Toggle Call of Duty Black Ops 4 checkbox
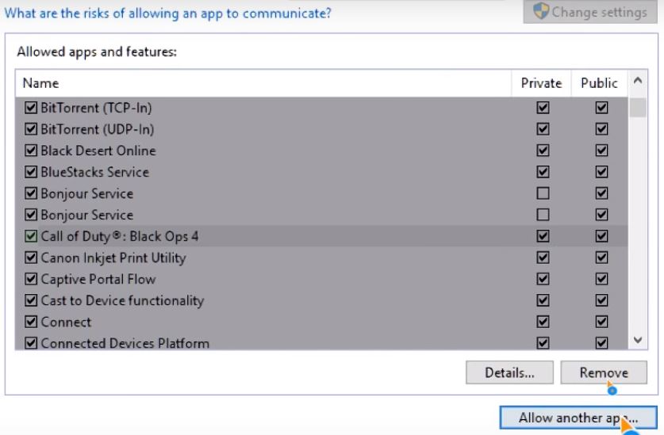Screen dimensions: 664x435 tap(30, 235)
